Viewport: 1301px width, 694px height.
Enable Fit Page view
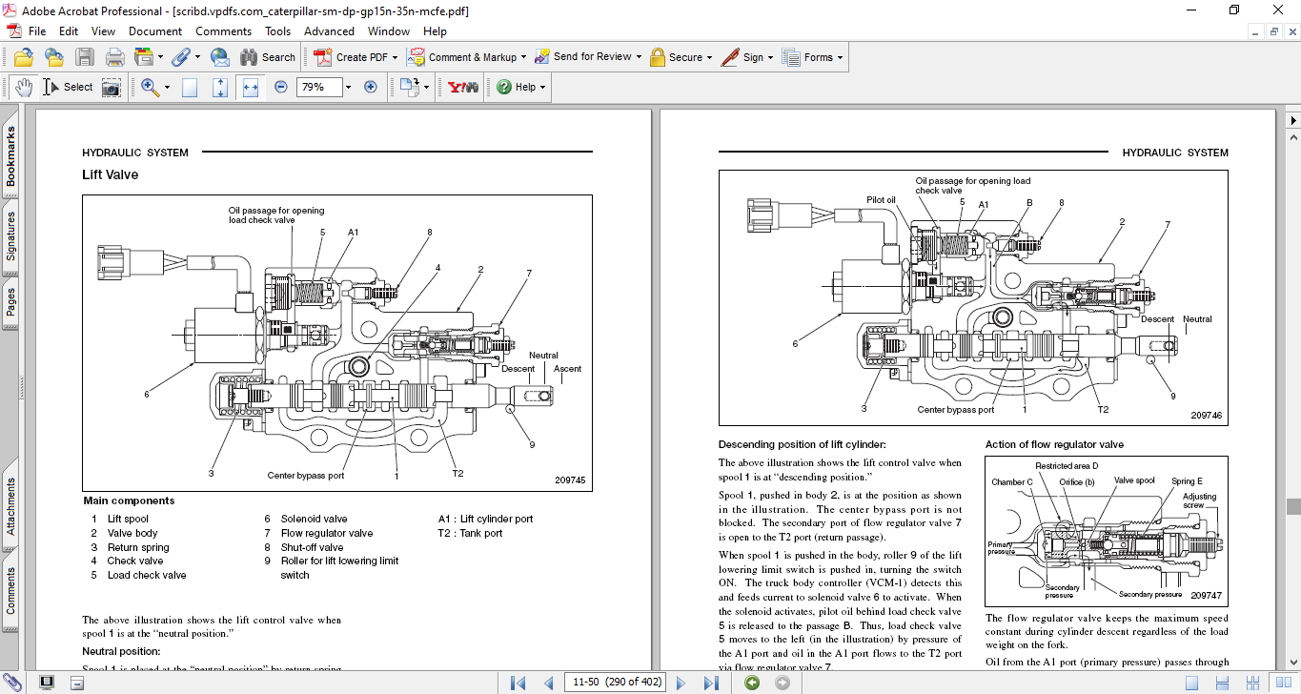point(220,87)
